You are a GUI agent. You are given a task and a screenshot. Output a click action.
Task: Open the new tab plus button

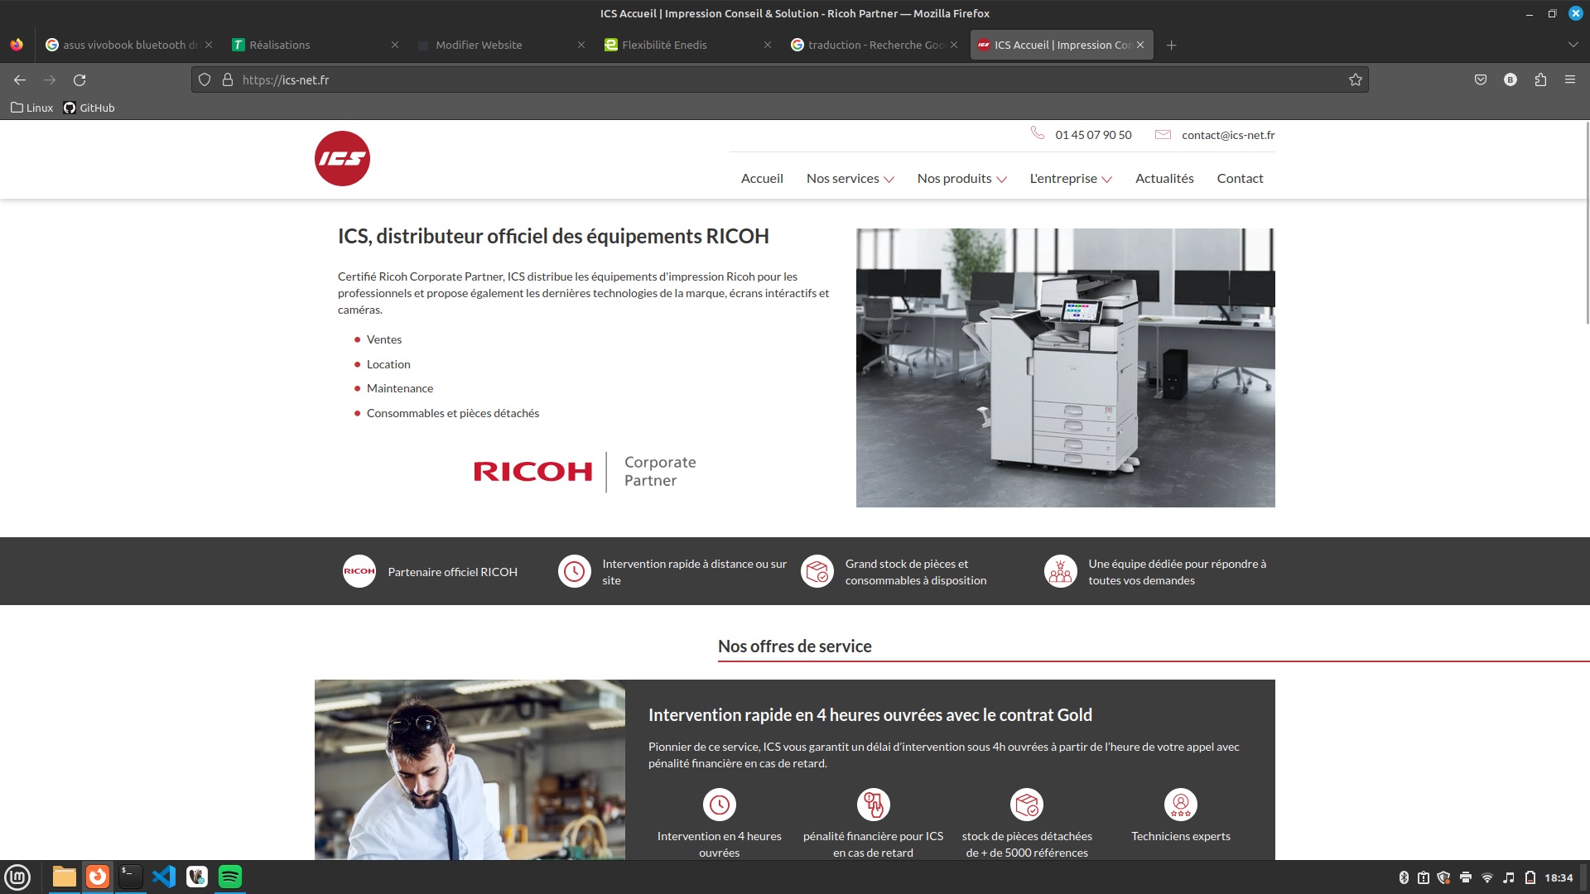tap(1171, 46)
